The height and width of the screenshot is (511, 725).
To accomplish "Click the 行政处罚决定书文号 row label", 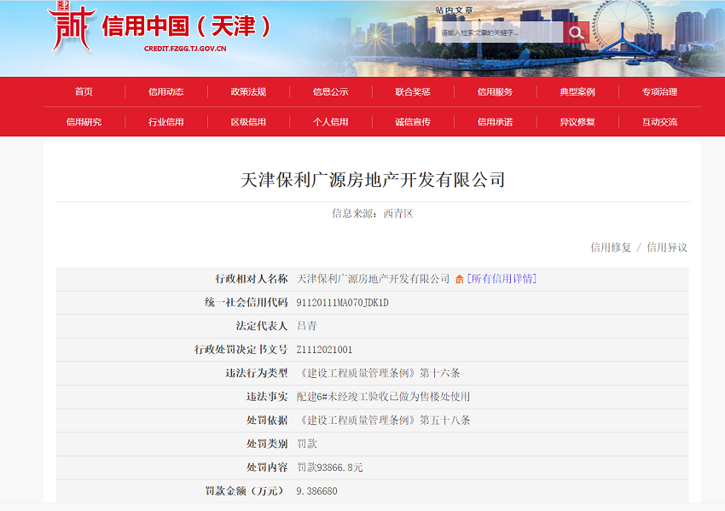I will pos(241,350).
